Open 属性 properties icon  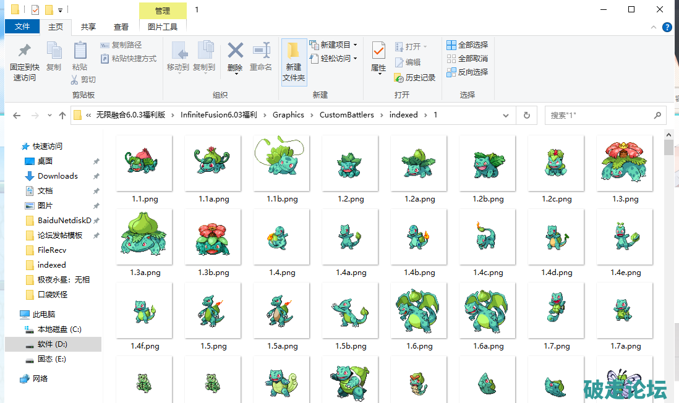click(x=378, y=52)
